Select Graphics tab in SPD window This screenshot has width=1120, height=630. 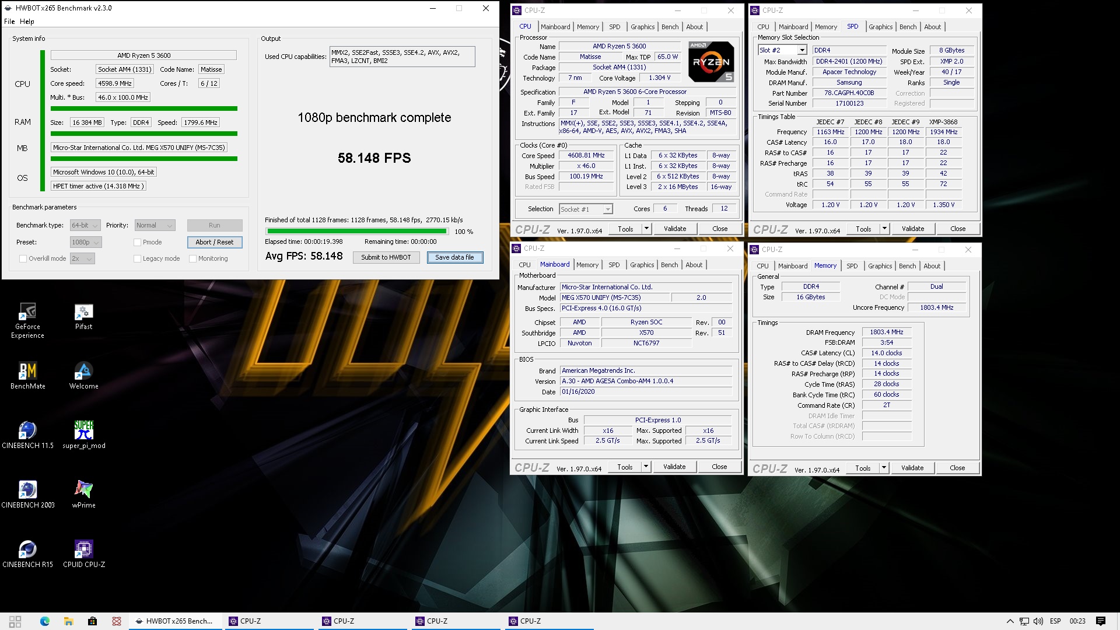click(x=880, y=27)
